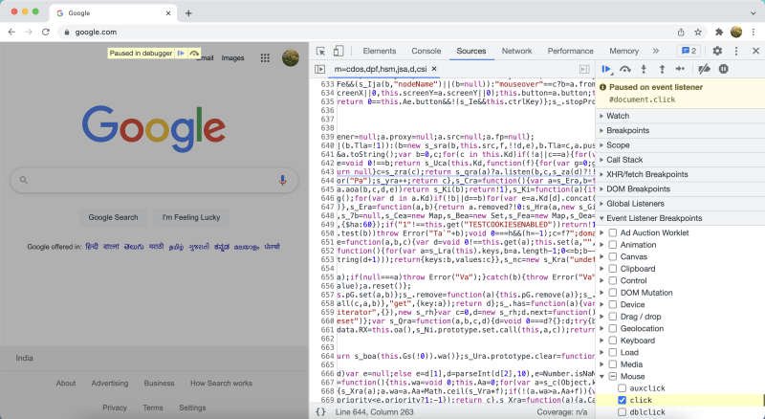Viewport: 765px width, 419px height.
Task: Select the inspect element tool
Action: (320, 51)
